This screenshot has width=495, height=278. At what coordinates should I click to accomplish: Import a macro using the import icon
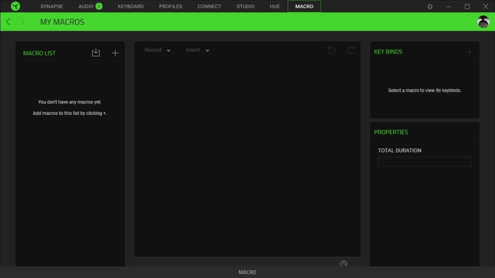coord(96,53)
